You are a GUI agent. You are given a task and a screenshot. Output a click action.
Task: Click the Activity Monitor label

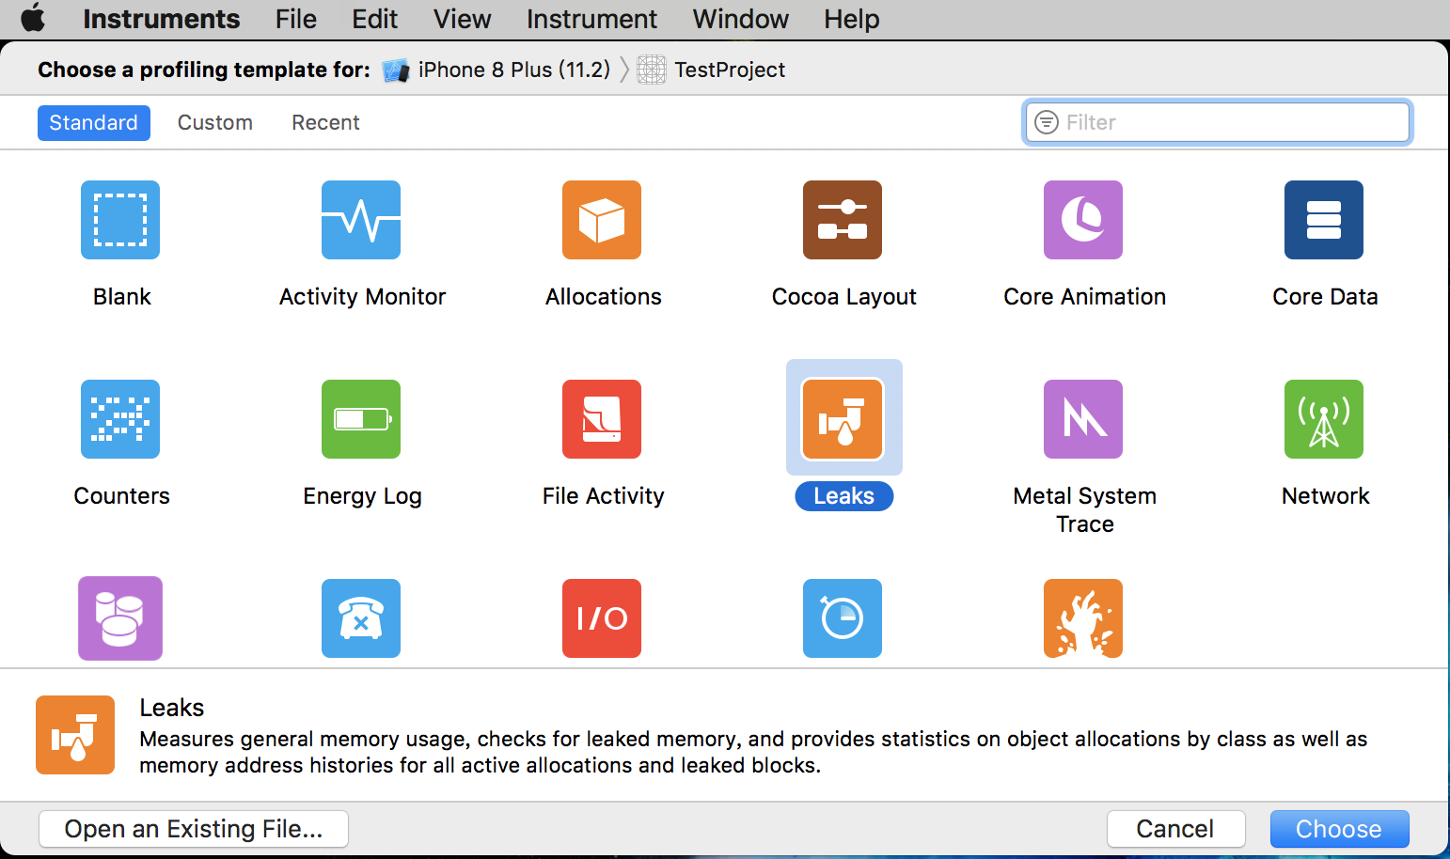(363, 297)
